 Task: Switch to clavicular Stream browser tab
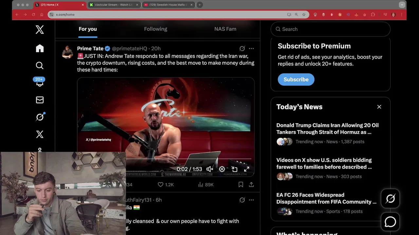pyautogui.click(x=114, y=5)
